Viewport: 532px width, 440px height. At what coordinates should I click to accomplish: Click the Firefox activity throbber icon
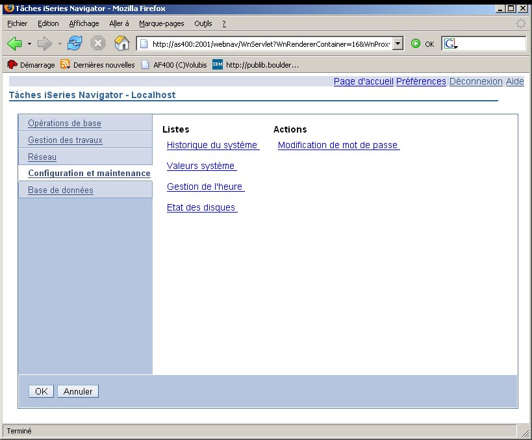[521, 23]
